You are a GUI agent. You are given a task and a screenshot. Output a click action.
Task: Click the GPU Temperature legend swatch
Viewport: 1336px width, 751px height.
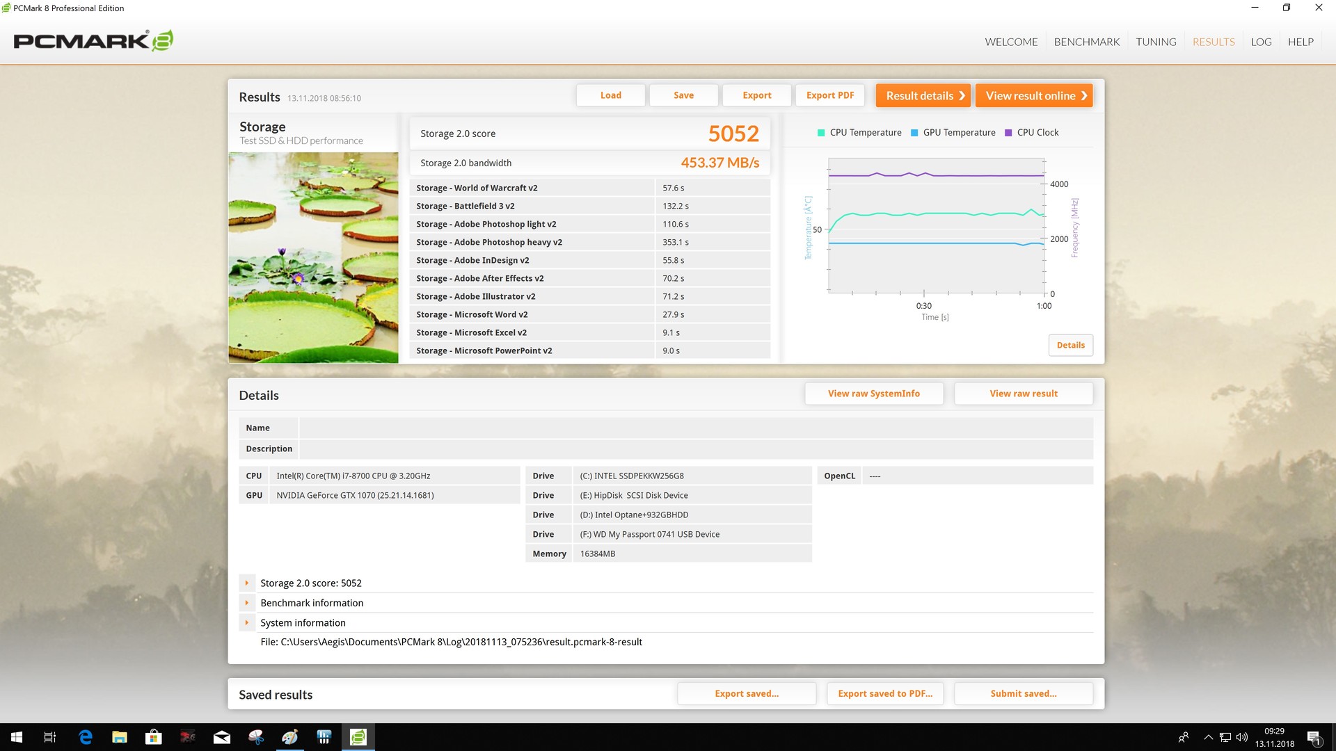pos(914,133)
